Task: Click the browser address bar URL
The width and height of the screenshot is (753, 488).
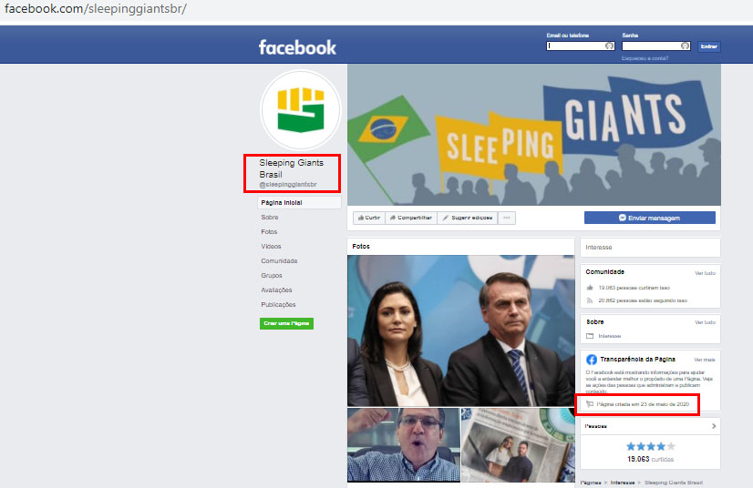Action: click(95, 8)
